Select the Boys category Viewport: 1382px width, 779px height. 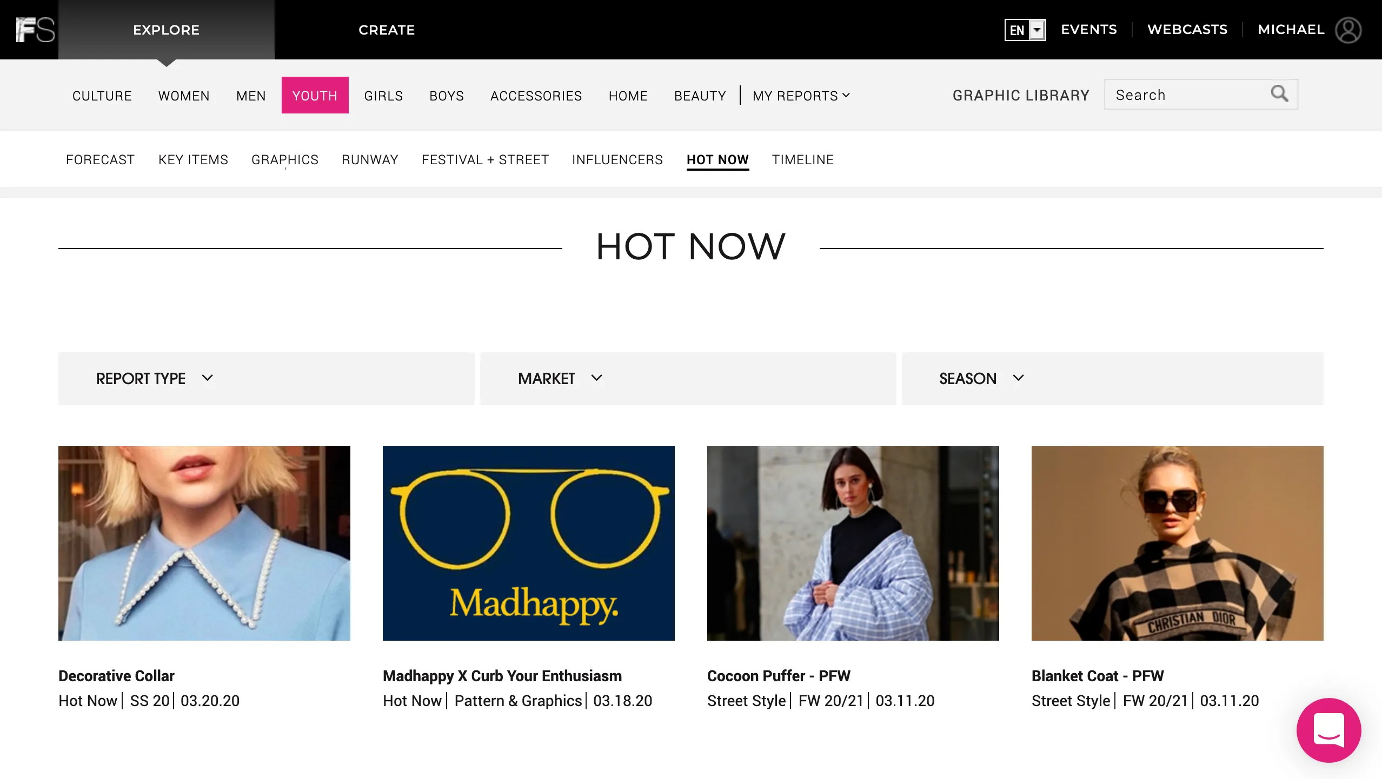tap(447, 96)
